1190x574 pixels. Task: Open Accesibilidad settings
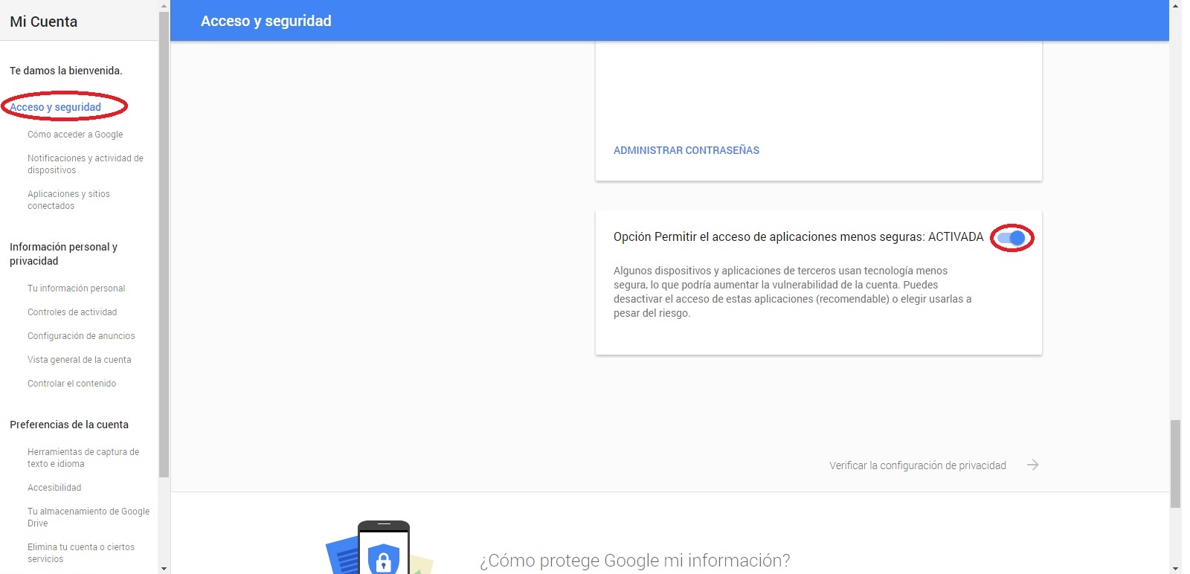[x=54, y=488]
